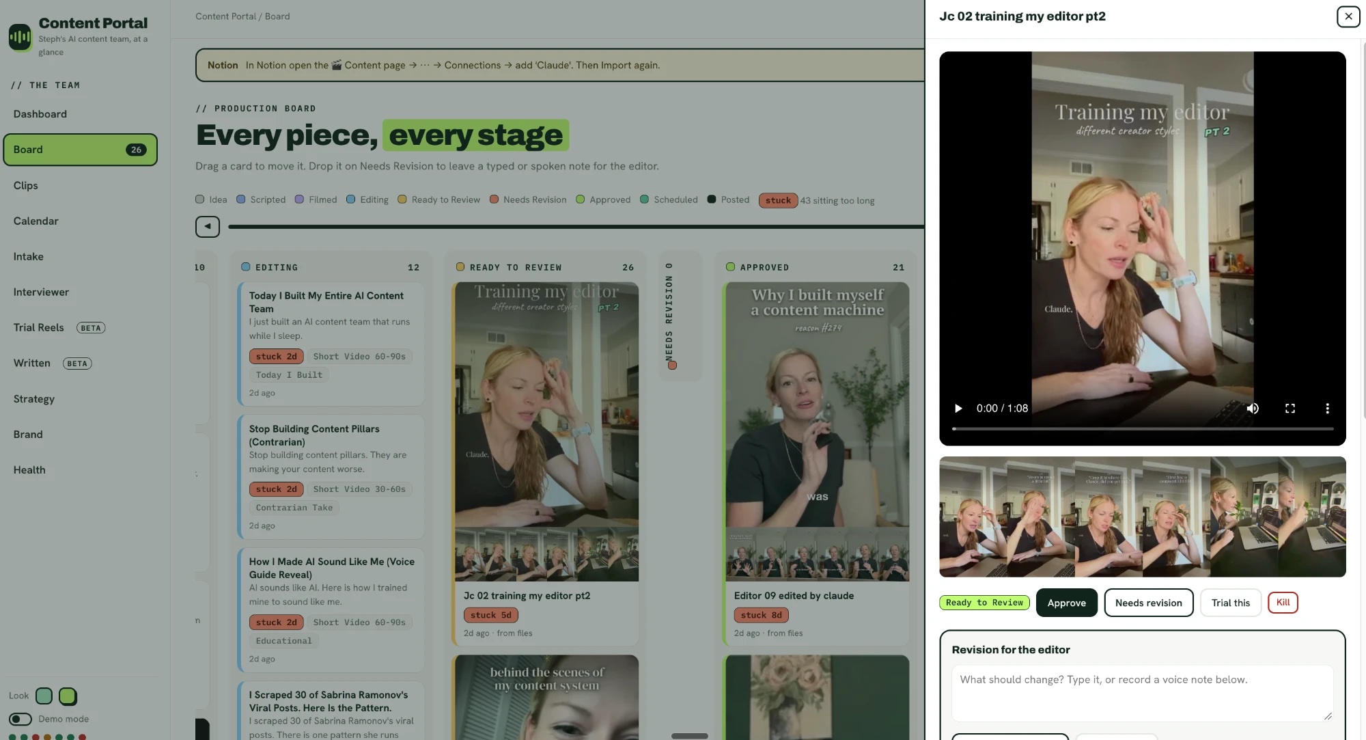Image resolution: width=1366 pixels, height=740 pixels.
Task: Open Stop Building Content Pillars card
Action: click(331, 476)
